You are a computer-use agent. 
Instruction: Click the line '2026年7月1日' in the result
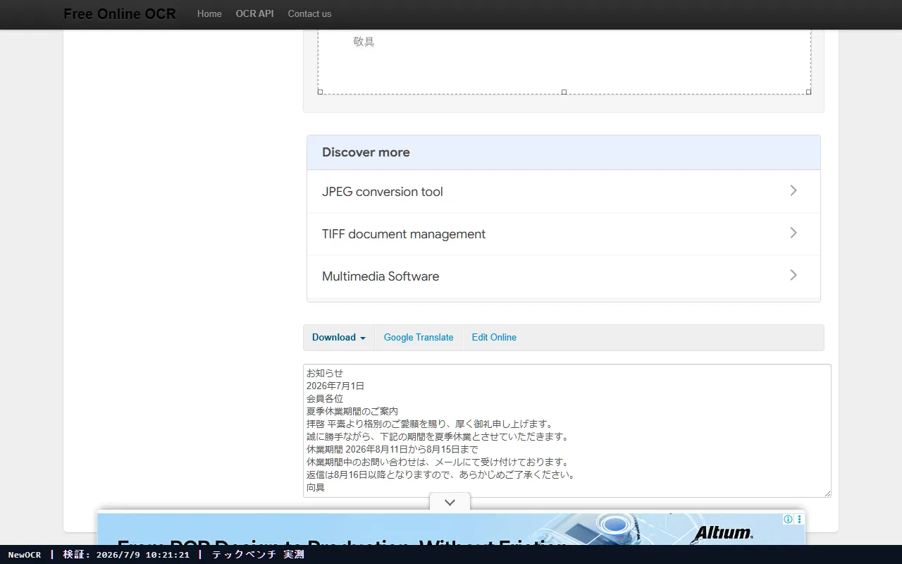(x=335, y=386)
